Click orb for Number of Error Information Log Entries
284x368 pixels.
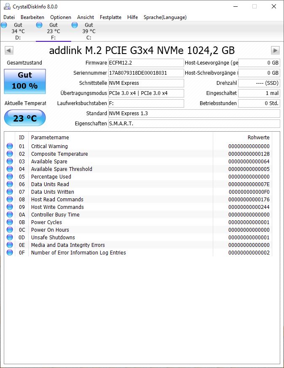pyautogui.click(x=10, y=252)
